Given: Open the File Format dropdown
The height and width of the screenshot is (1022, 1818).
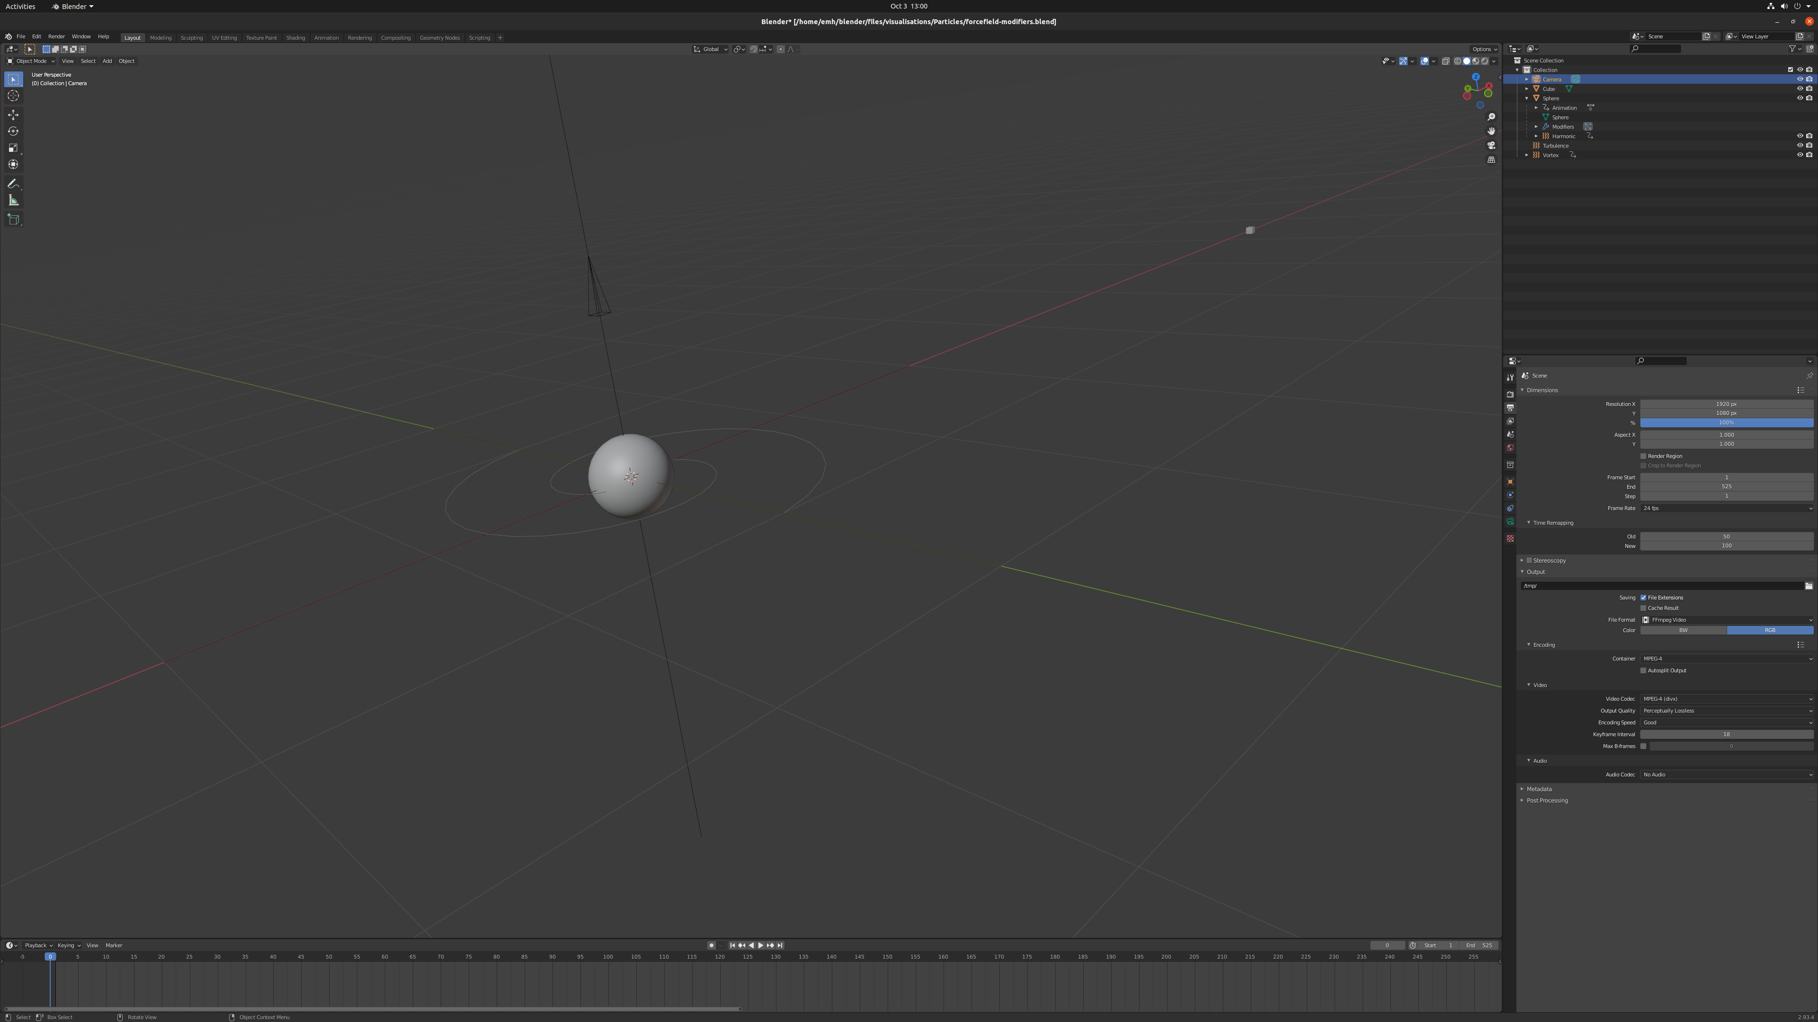Looking at the screenshot, I should point(1726,620).
